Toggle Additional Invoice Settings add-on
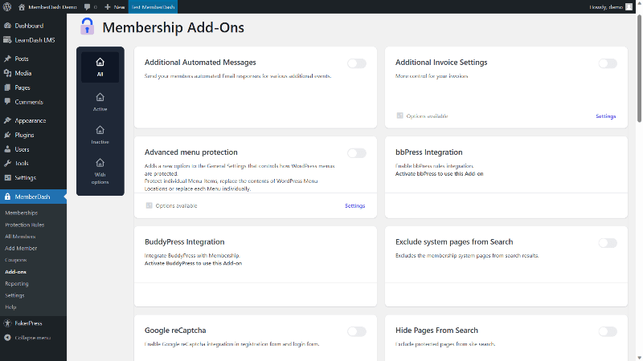 [x=608, y=63]
